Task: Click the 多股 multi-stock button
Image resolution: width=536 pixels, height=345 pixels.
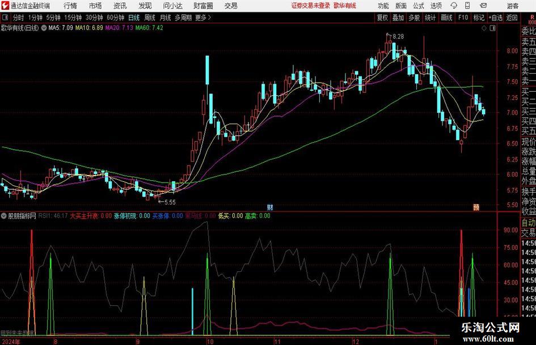Action: (414, 18)
